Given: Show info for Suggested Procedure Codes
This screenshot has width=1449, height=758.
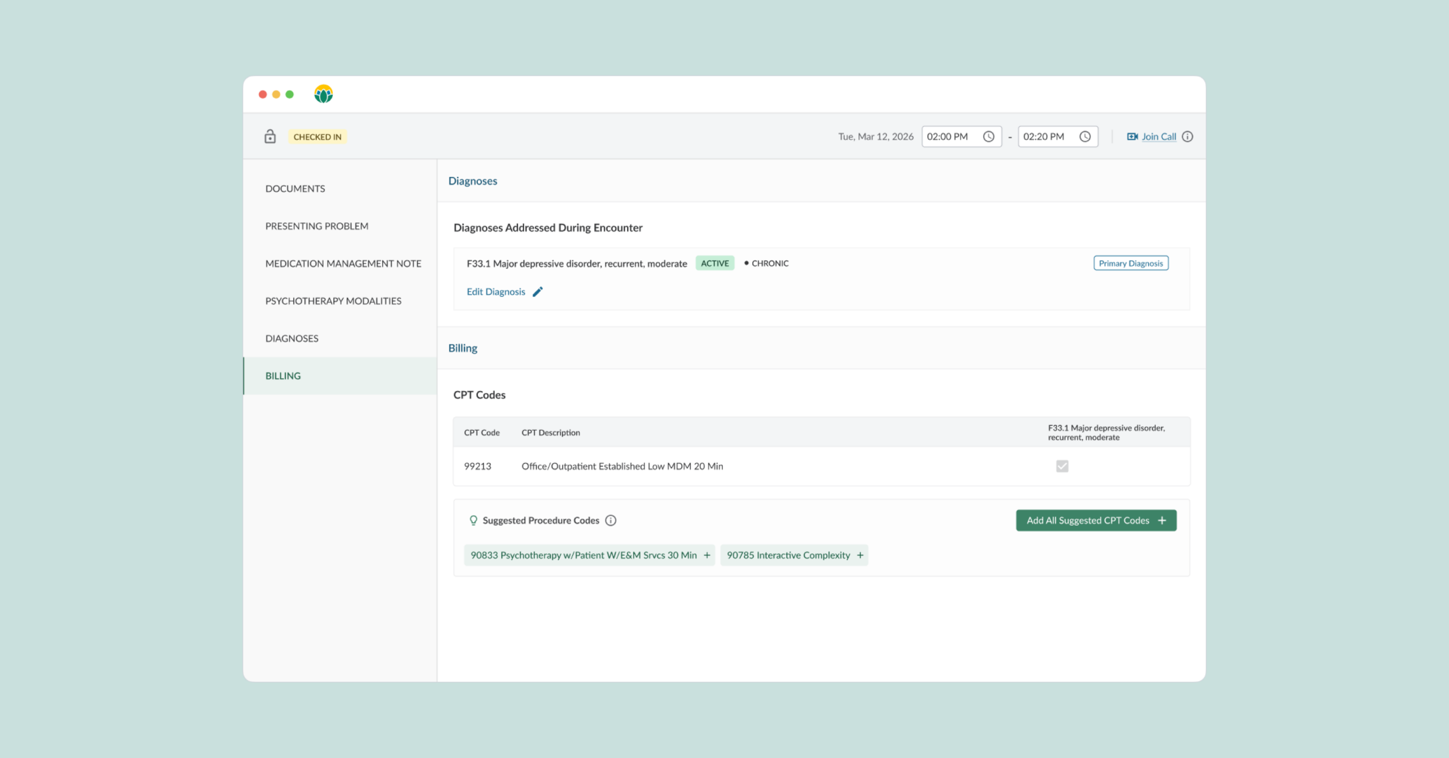Looking at the screenshot, I should point(611,520).
